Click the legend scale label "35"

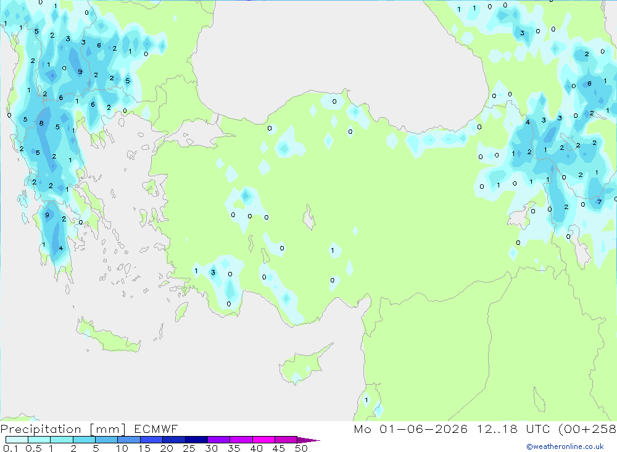[x=234, y=448]
